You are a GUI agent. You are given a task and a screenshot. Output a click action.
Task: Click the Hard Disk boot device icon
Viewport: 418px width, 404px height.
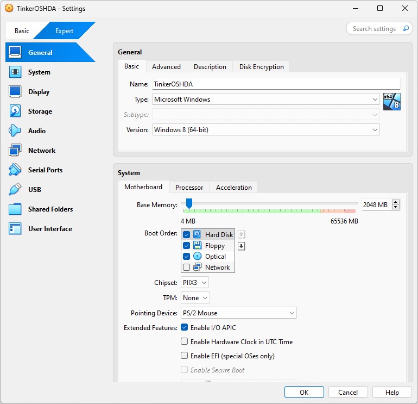pos(197,234)
